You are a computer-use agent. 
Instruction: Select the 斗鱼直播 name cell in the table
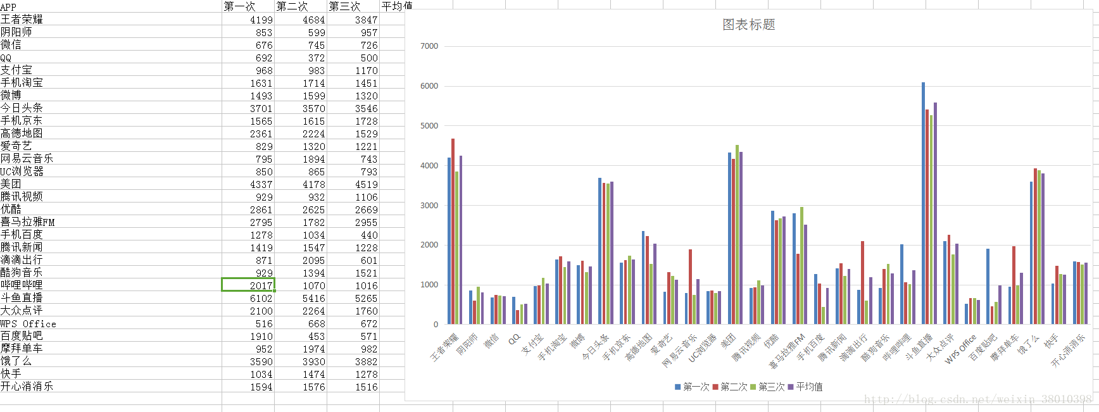[x=111, y=297]
